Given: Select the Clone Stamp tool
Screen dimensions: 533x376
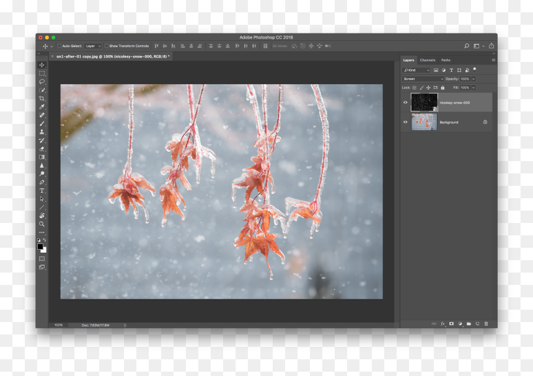Looking at the screenshot, I should coord(42,132).
